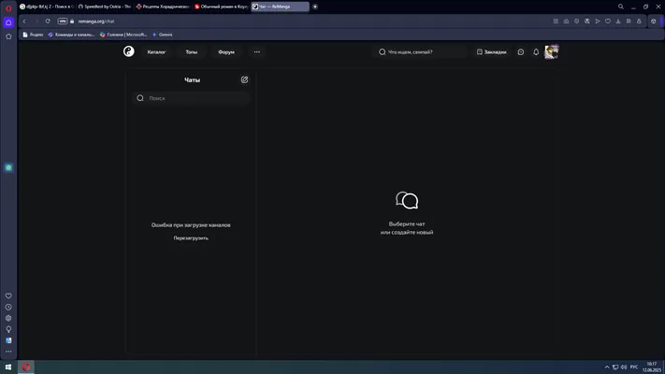Open Opera sidebar settings gear icon
665x374 pixels.
click(8, 318)
